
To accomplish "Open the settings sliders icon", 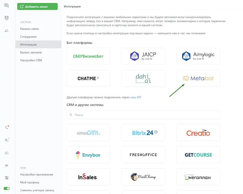I will [7, 177].
